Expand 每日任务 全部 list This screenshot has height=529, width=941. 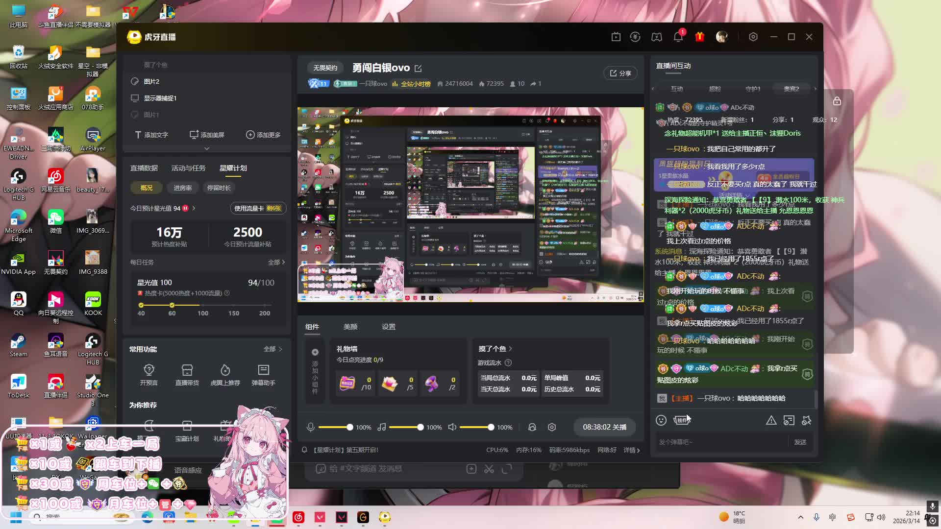click(x=276, y=263)
